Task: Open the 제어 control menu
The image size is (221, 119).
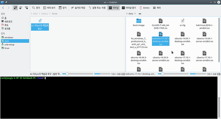Action: pos(157,8)
